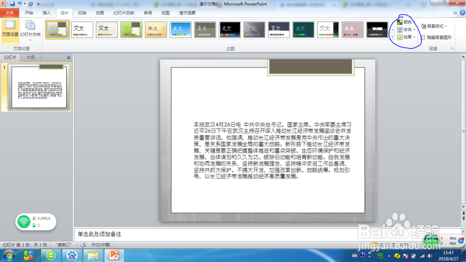Open theme Effects (效果) dropdown
466x262 pixels.
pyautogui.click(x=406, y=37)
